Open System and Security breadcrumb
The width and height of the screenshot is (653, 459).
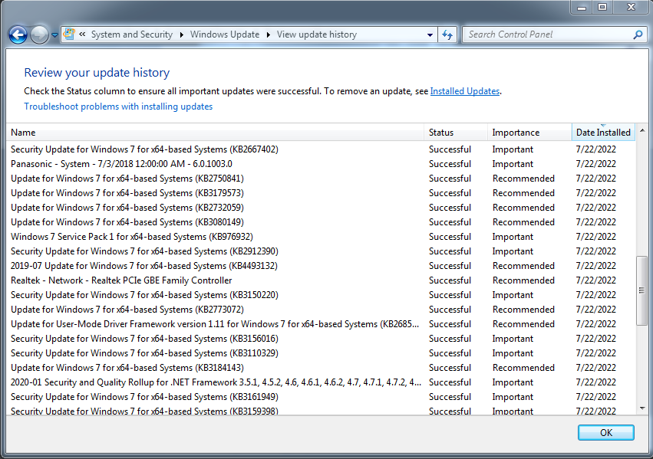pos(132,34)
